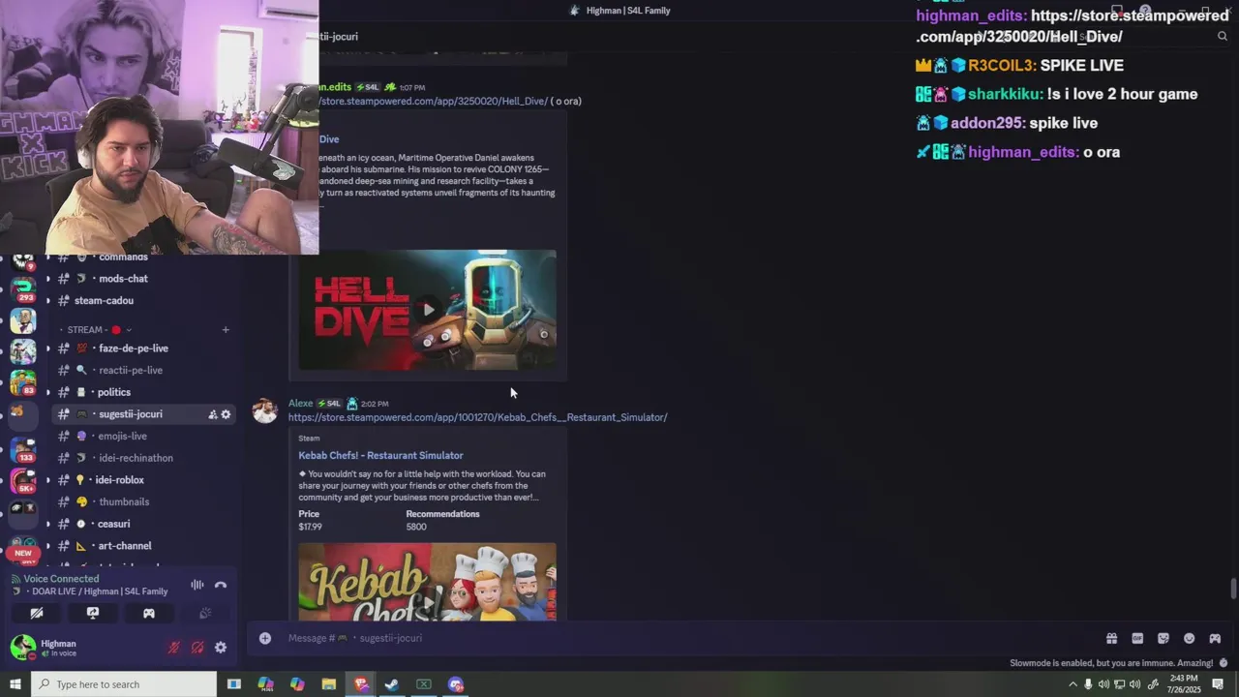Screen dimensions: 1239x697
Task: Open the GIF picker
Action: point(1137,638)
